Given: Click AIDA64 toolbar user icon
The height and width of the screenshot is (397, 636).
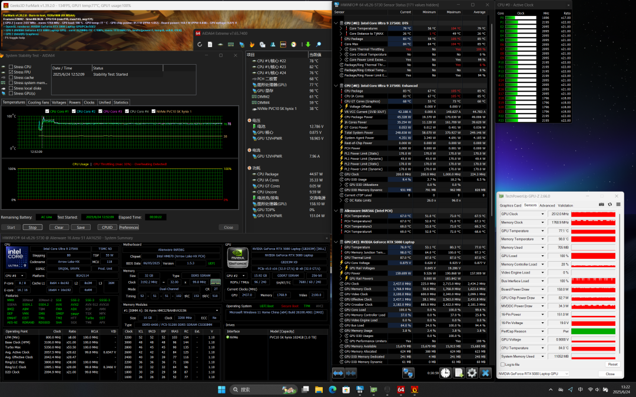Looking at the screenshot, I should coord(273,45).
